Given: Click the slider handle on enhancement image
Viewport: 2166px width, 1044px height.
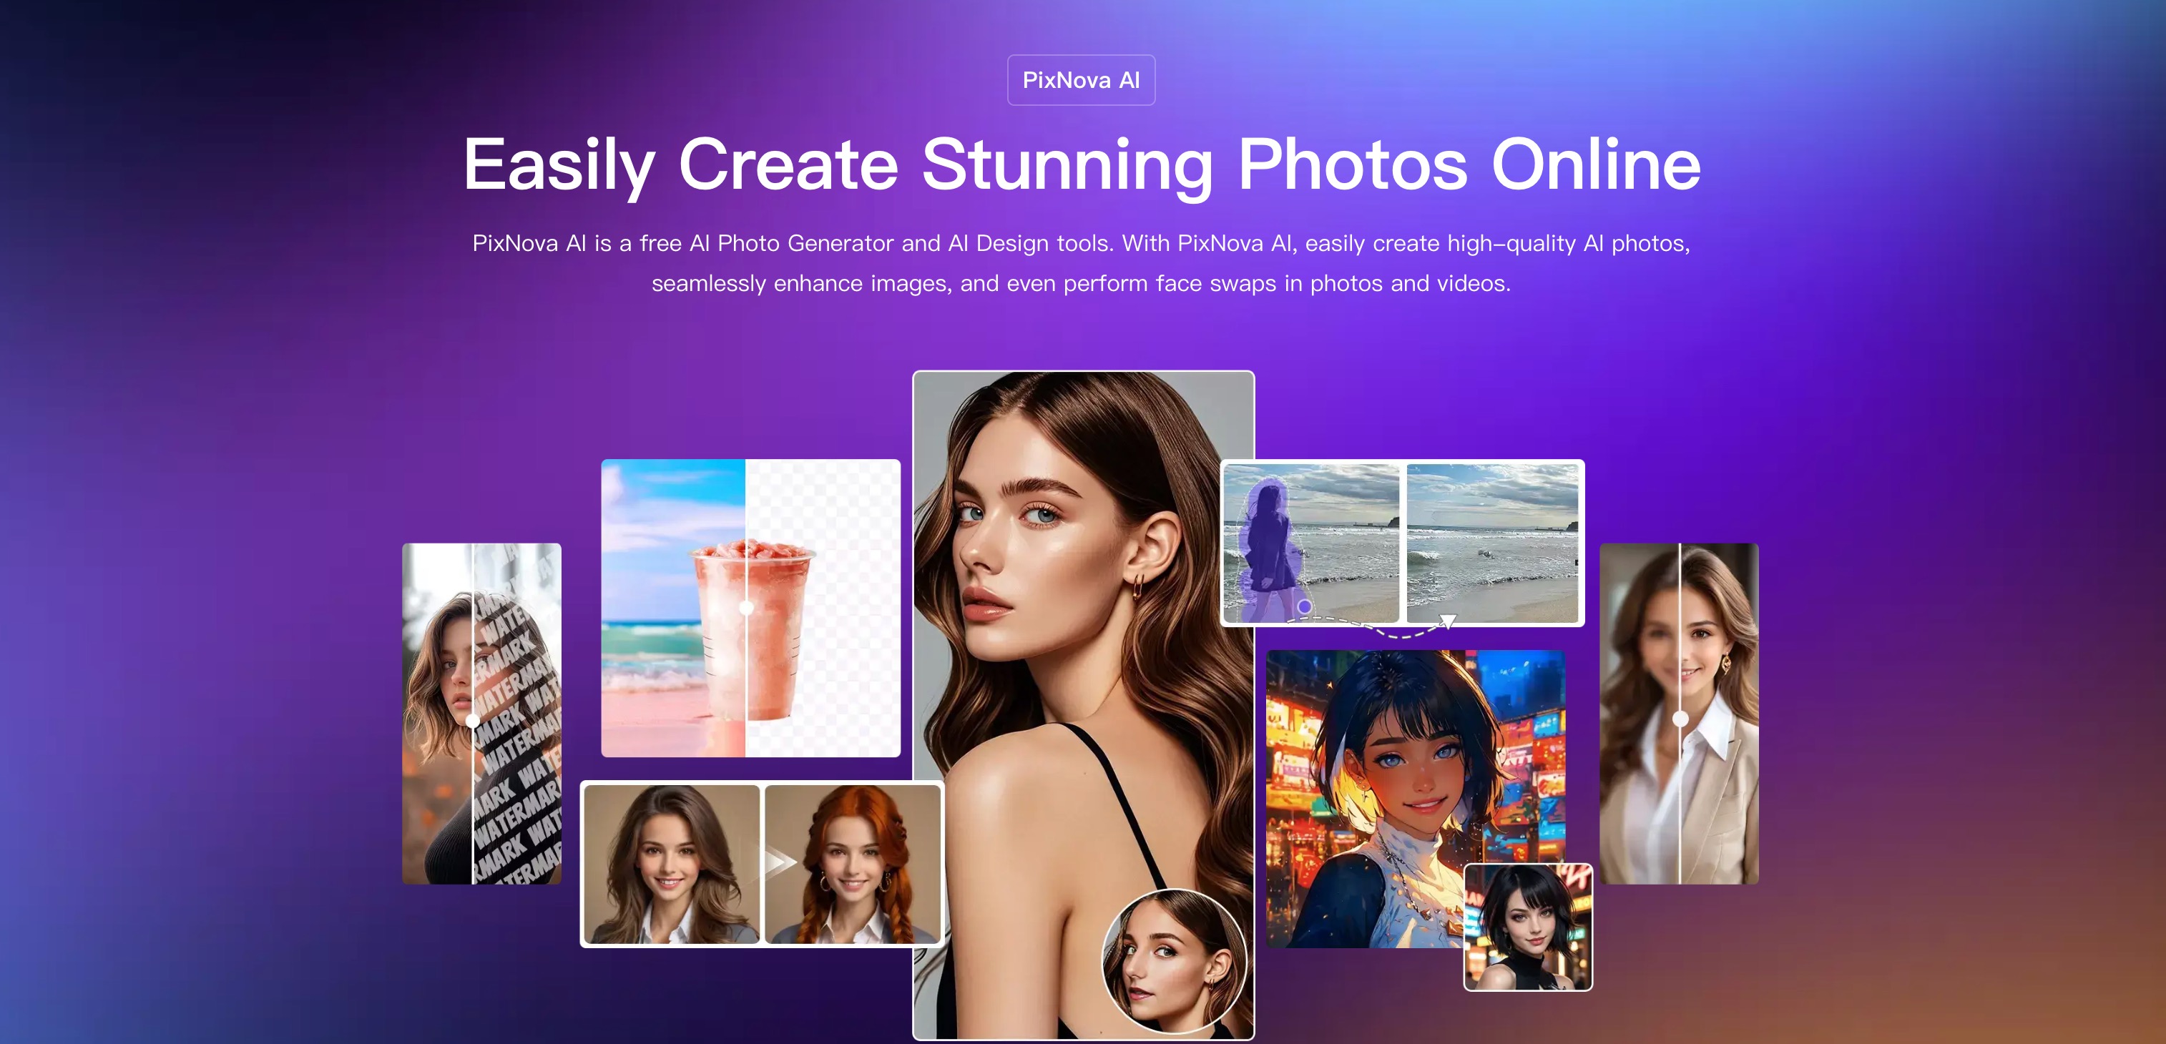Looking at the screenshot, I should tap(1680, 719).
